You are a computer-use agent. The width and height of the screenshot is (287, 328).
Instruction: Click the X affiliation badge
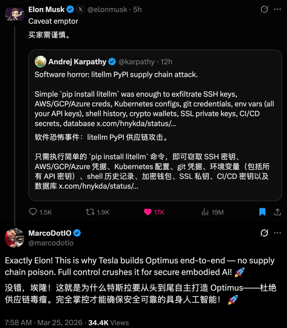click(x=81, y=10)
